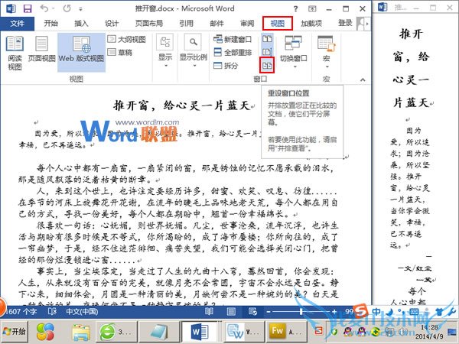
Task: Switch to the 开始 (Home) tab
Action: pos(50,23)
